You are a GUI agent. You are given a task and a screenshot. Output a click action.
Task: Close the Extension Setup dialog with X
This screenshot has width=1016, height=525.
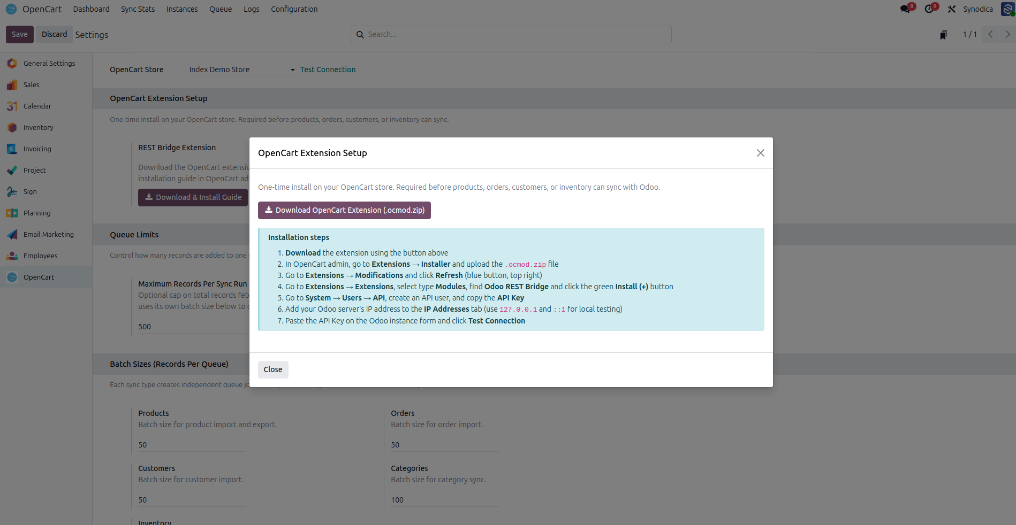(x=760, y=153)
